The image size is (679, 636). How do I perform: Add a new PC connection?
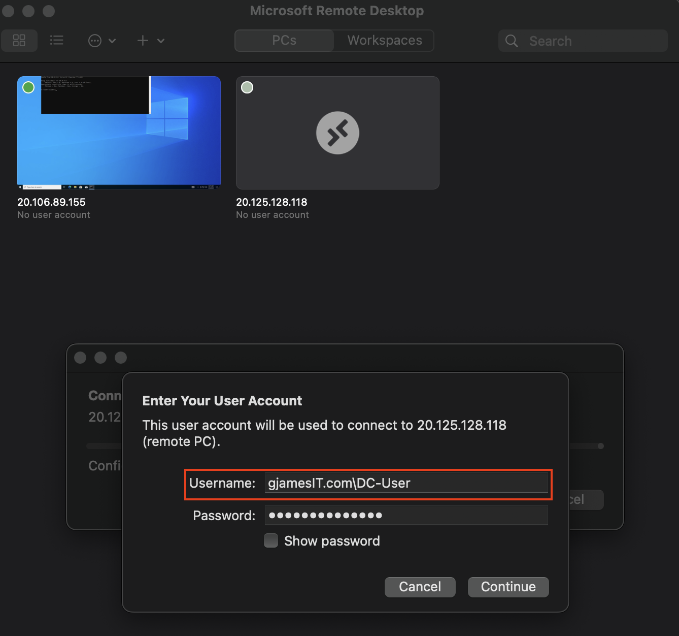[143, 41]
